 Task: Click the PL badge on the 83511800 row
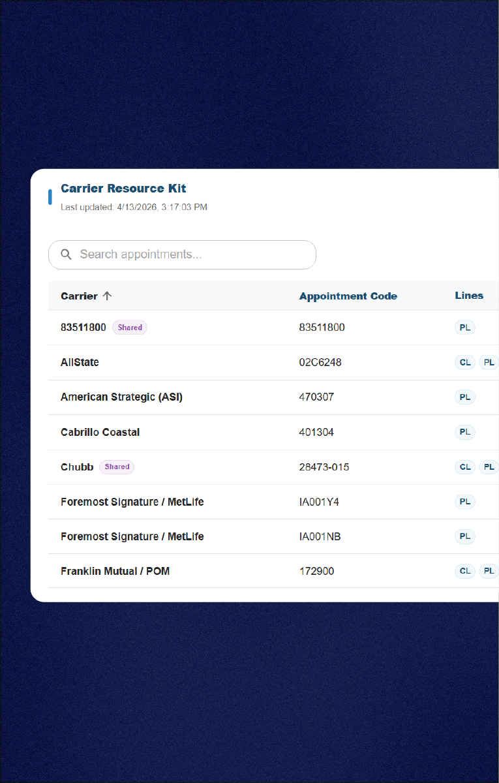click(465, 327)
